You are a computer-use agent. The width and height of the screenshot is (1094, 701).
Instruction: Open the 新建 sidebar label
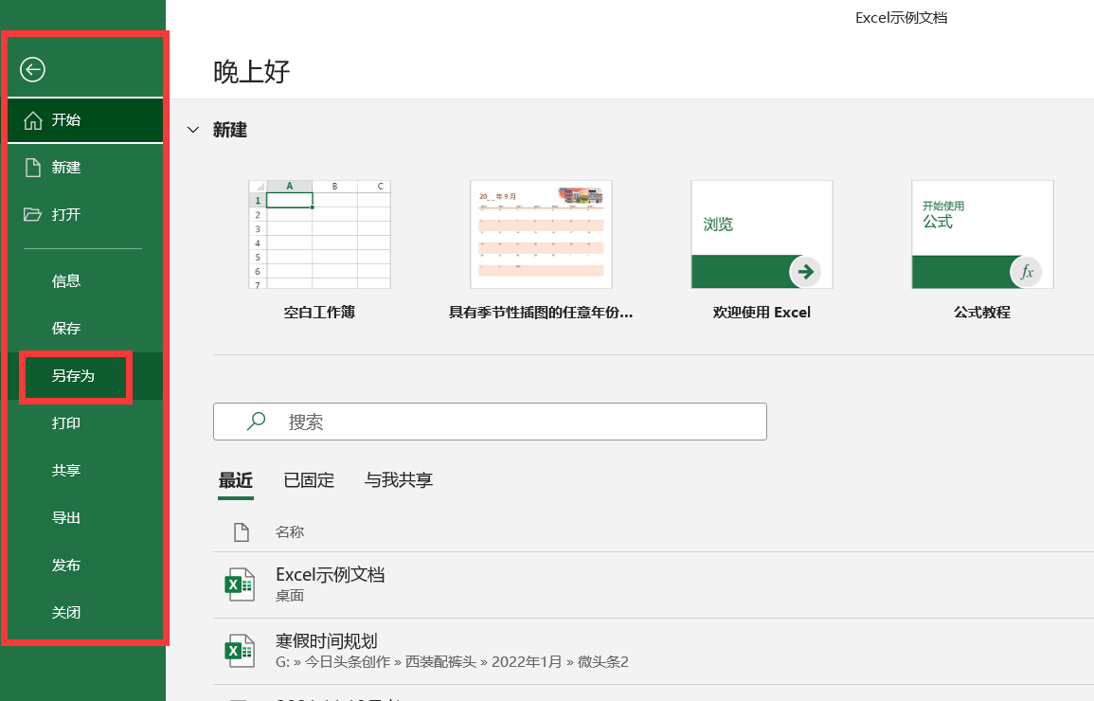[x=66, y=168]
